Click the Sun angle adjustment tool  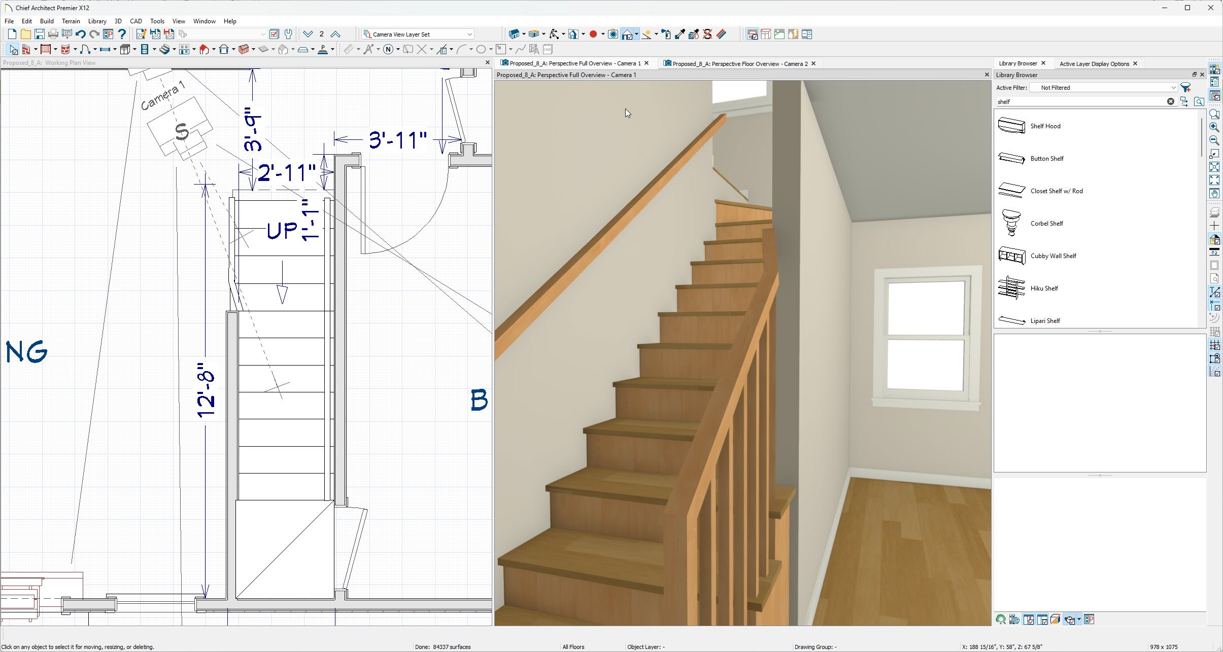point(647,34)
